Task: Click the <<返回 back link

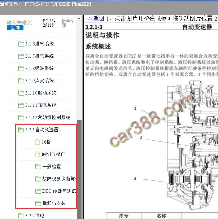Action: tap(95, 18)
